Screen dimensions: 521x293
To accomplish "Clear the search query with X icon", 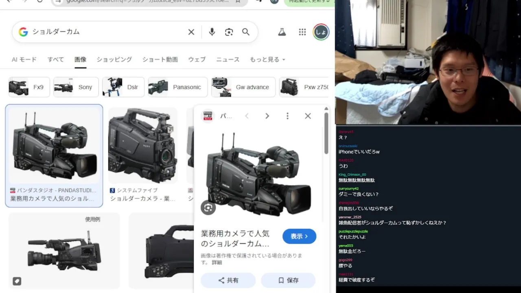I will tap(191, 32).
